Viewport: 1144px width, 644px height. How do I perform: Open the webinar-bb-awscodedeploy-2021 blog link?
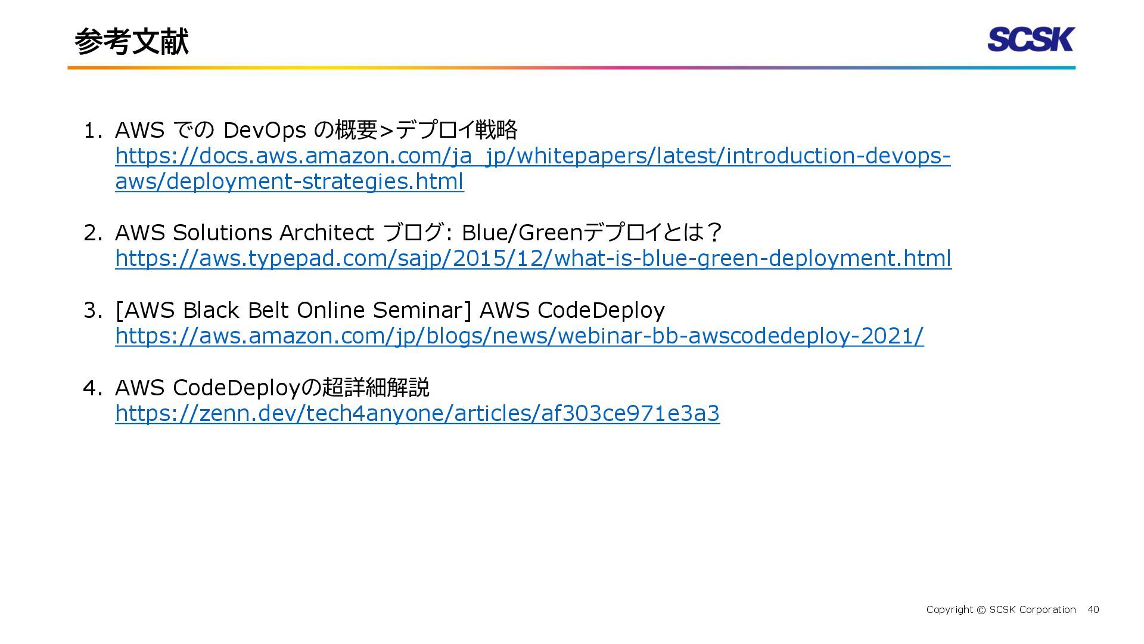coord(520,336)
